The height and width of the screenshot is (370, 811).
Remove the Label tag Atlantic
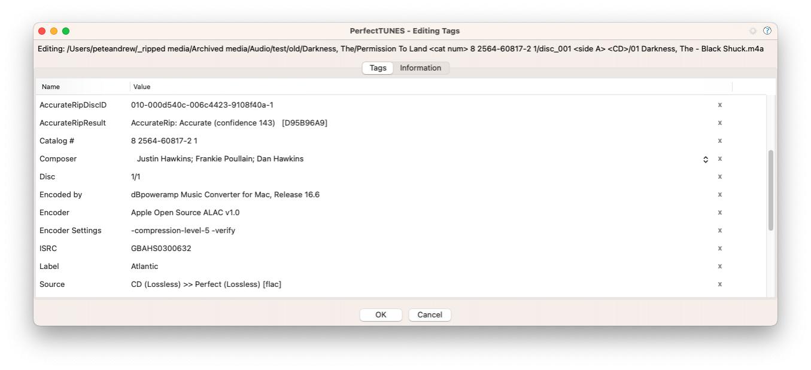point(719,267)
